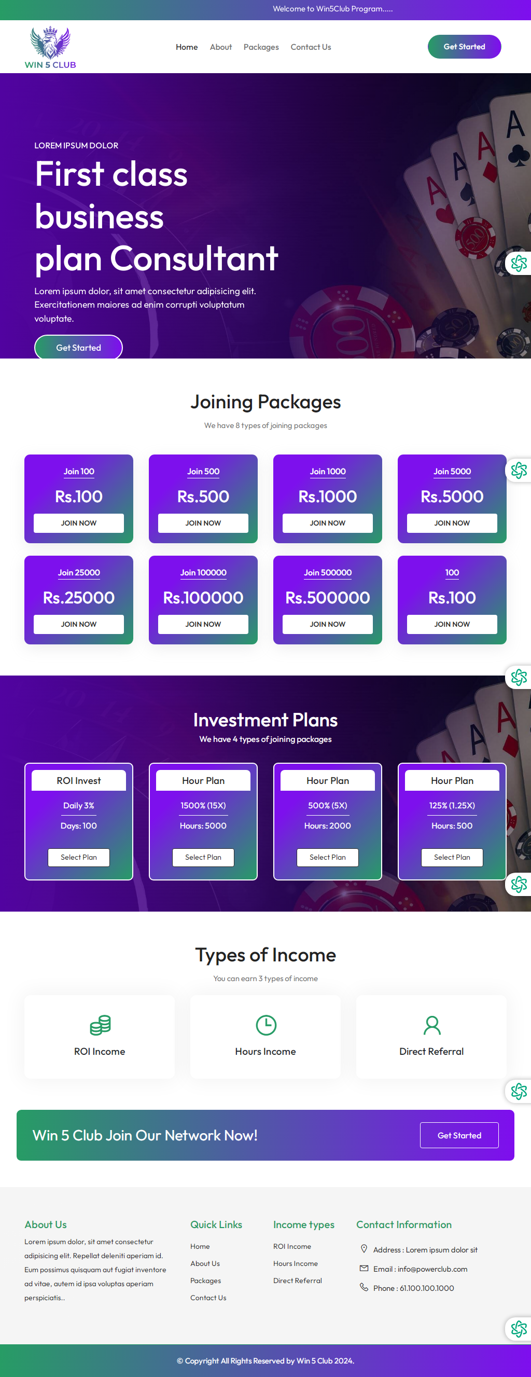Click the Join 1000 package title
531x1377 pixels.
pyautogui.click(x=328, y=471)
